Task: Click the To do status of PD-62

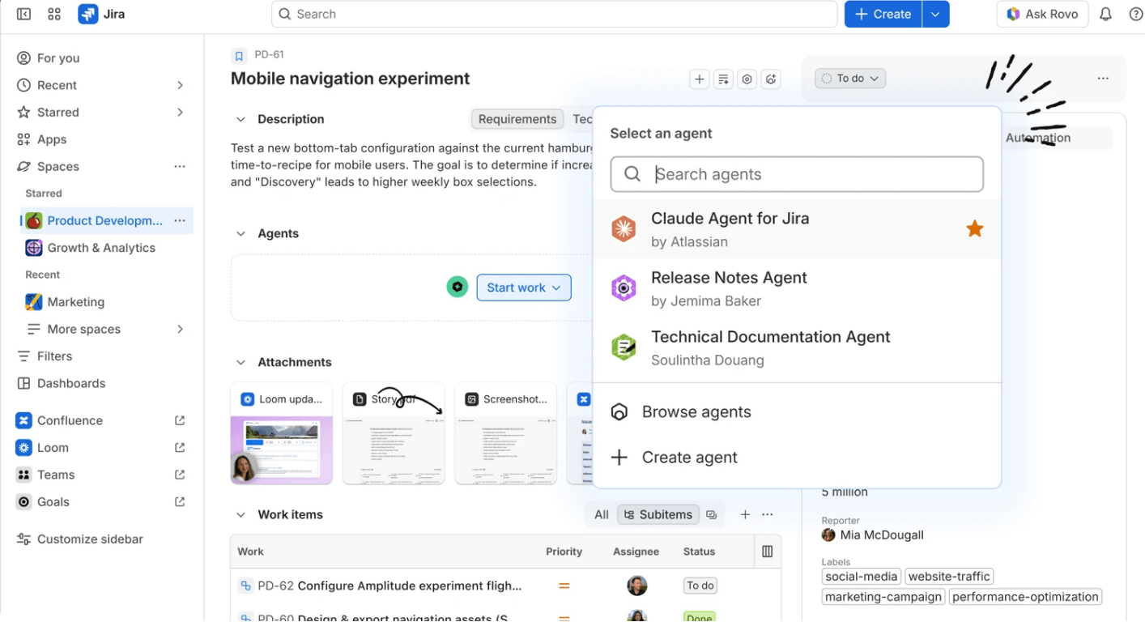Action: click(700, 586)
